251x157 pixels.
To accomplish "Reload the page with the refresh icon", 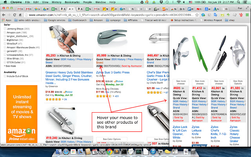I will tap(15, 15).
